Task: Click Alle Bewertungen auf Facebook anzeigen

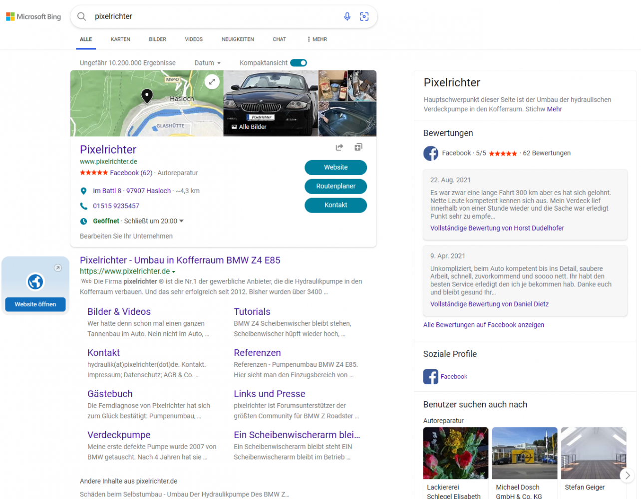Action: (x=484, y=325)
